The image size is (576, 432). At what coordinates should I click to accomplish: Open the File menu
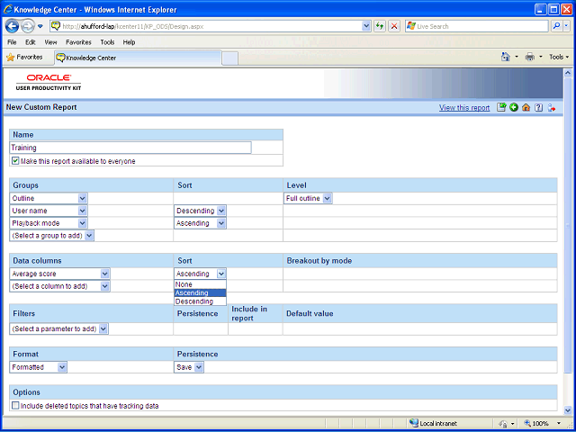(x=12, y=42)
